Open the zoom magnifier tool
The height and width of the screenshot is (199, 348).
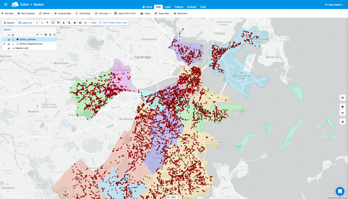pos(69,22)
